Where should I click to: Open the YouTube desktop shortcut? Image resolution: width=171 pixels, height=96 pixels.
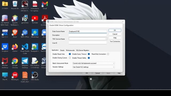coord(35,19)
